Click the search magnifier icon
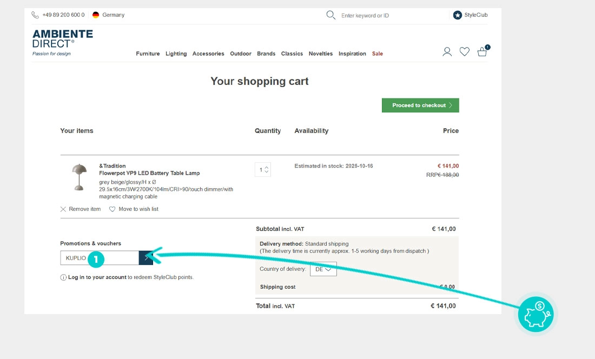This screenshot has width=595, height=359. (x=331, y=15)
